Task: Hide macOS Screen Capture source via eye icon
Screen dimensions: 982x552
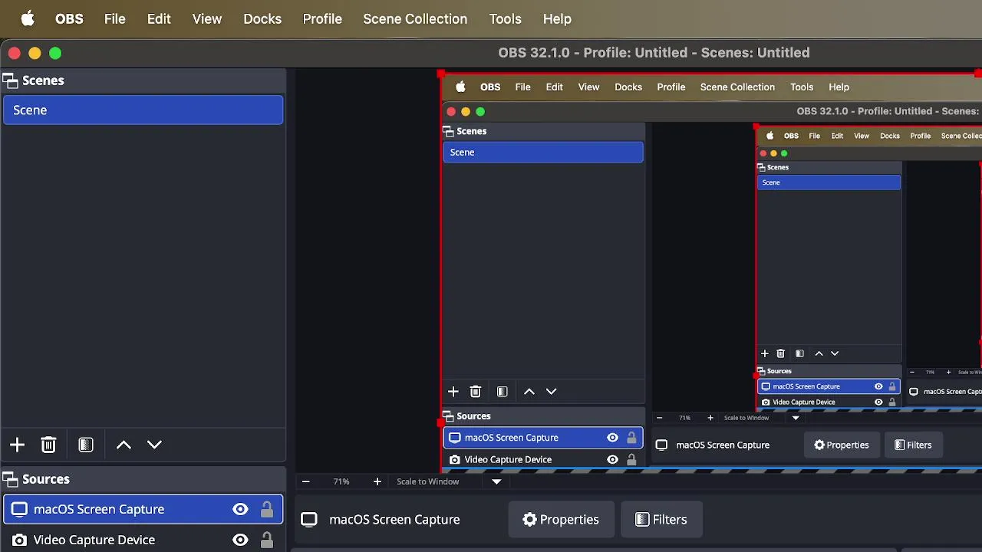Action: pyautogui.click(x=240, y=509)
